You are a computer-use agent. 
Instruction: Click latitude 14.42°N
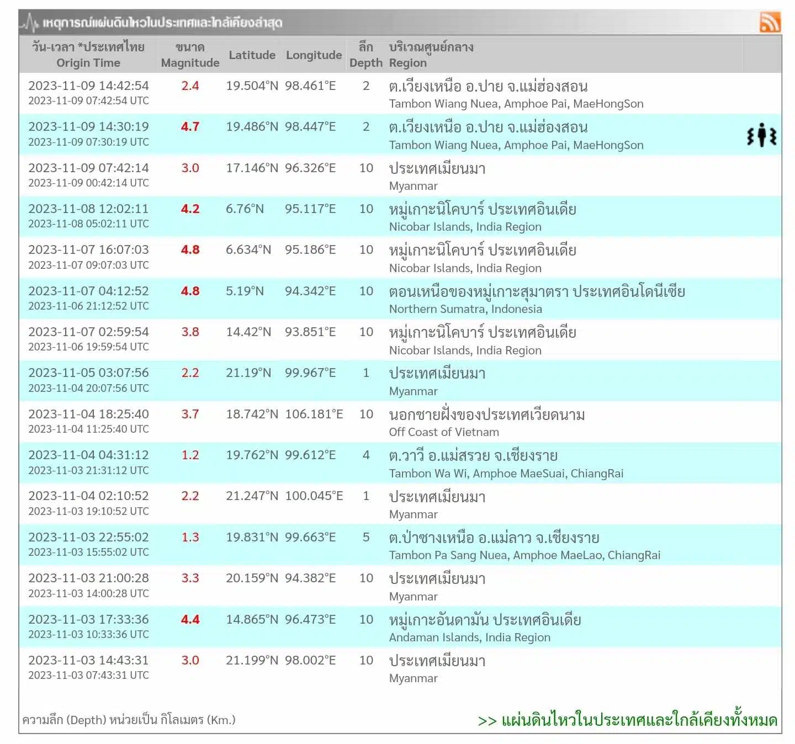248,332
